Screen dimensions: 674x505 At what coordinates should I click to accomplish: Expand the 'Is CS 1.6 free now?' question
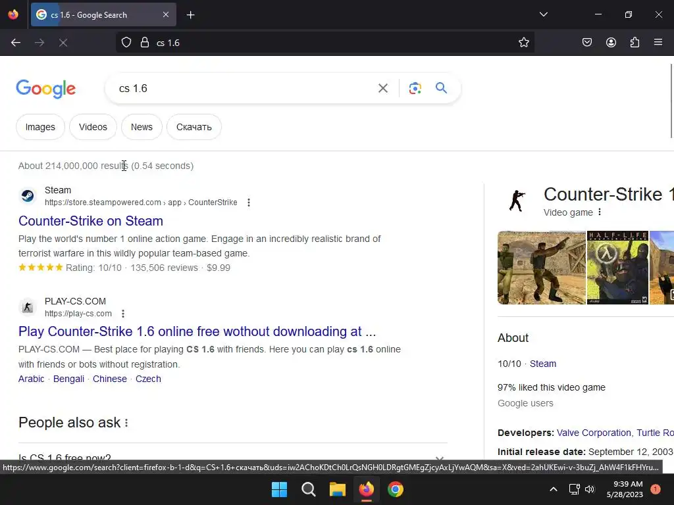click(x=233, y=458)
